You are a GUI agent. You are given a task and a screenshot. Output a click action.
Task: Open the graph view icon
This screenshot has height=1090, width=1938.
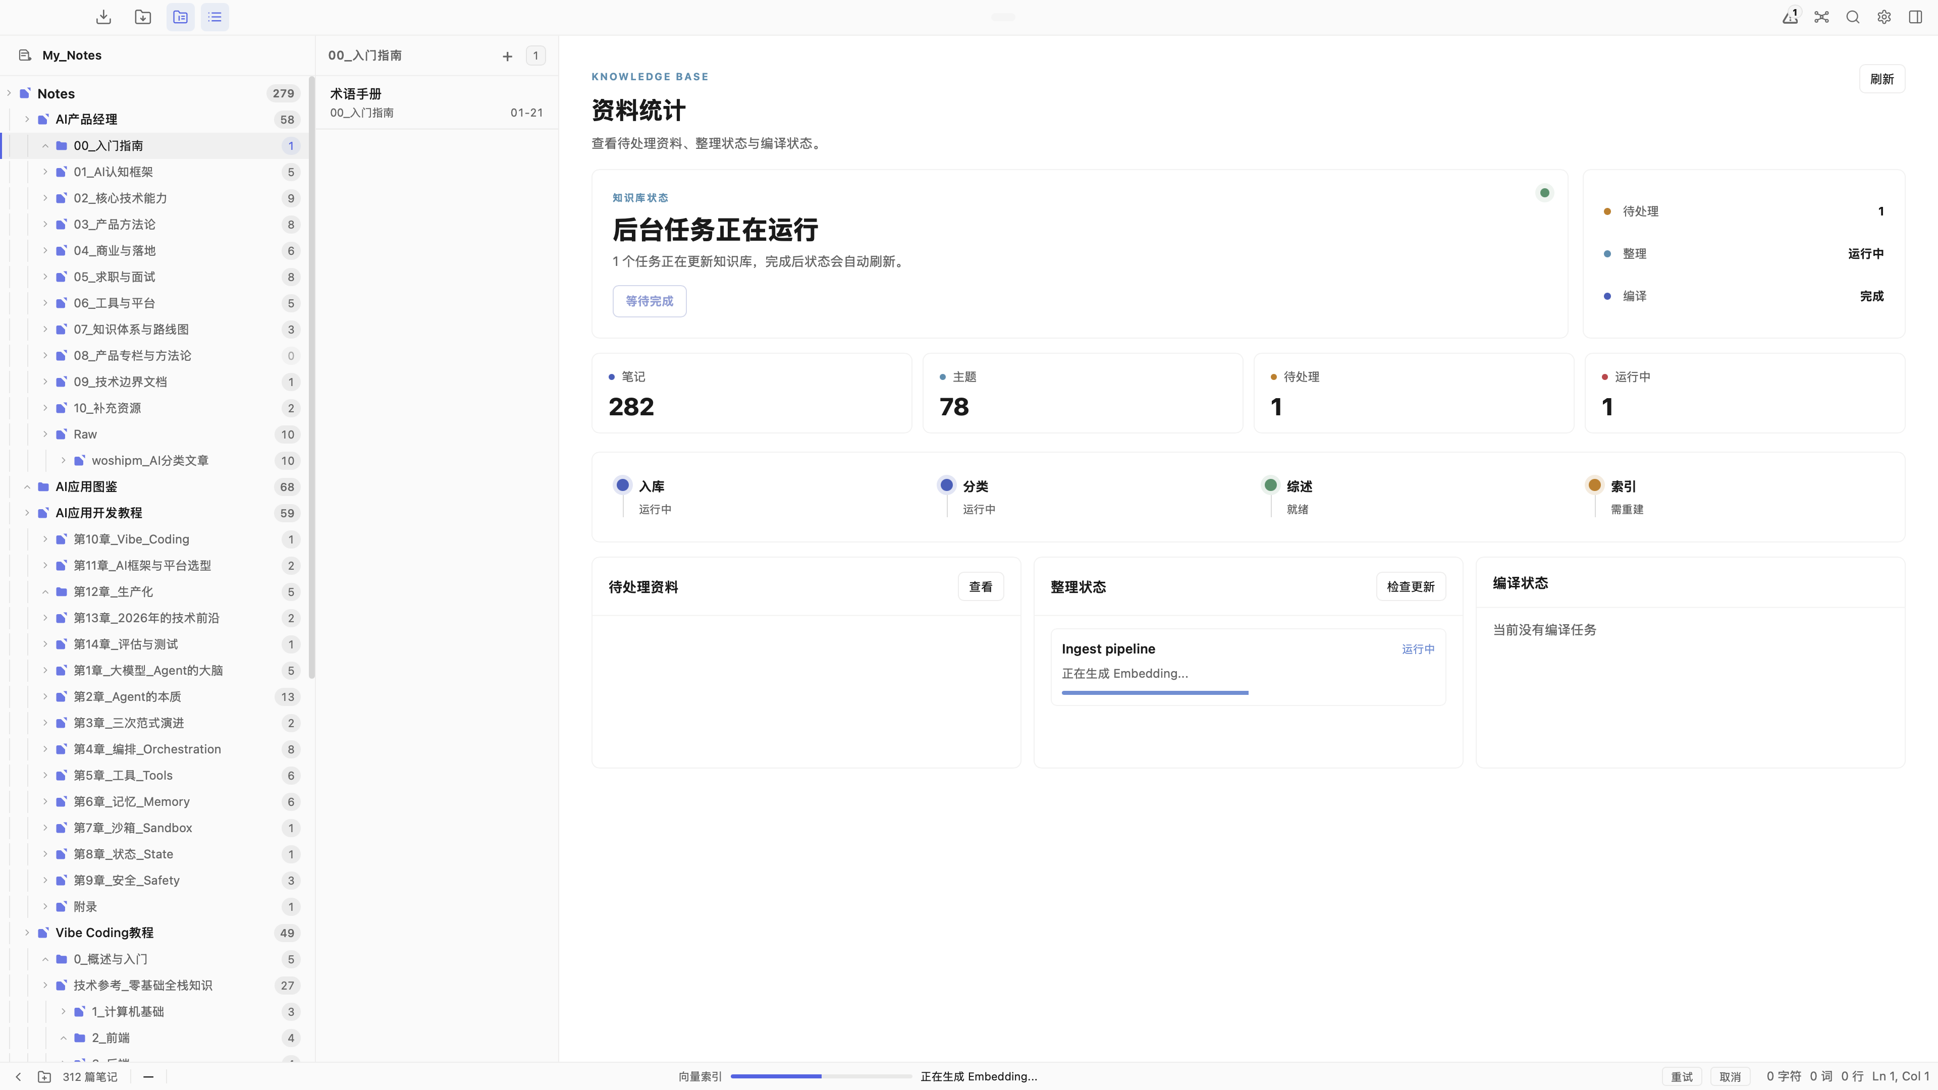(1821, 17)
